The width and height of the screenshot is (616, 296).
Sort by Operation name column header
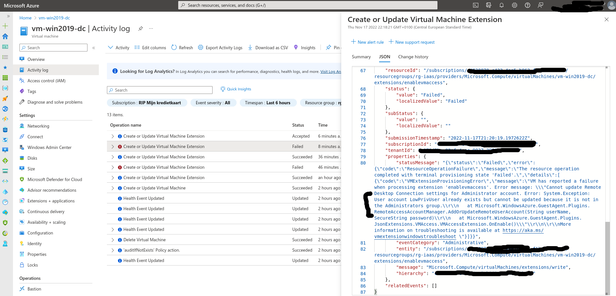pyautogui.click(x=126, y=125)
